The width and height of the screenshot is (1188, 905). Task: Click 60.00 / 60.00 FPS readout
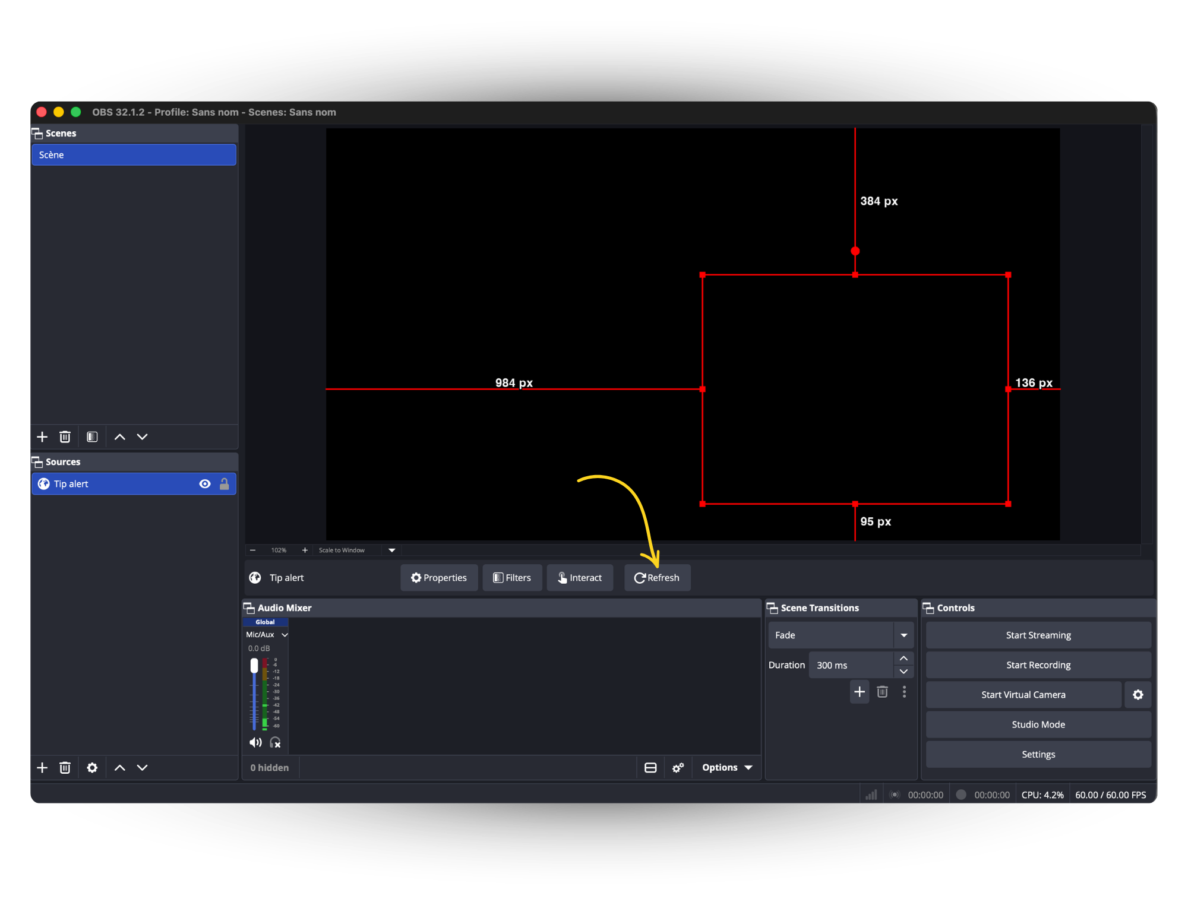tap(1110, 795)
